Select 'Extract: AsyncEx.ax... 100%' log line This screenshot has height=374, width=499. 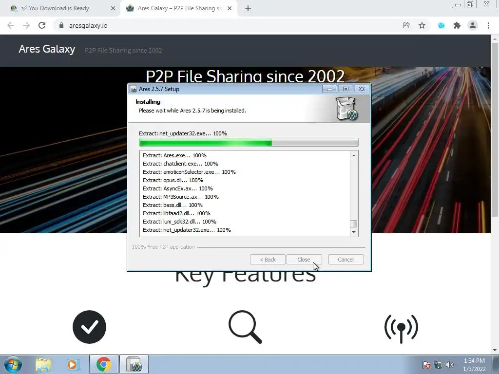(177, 188)
